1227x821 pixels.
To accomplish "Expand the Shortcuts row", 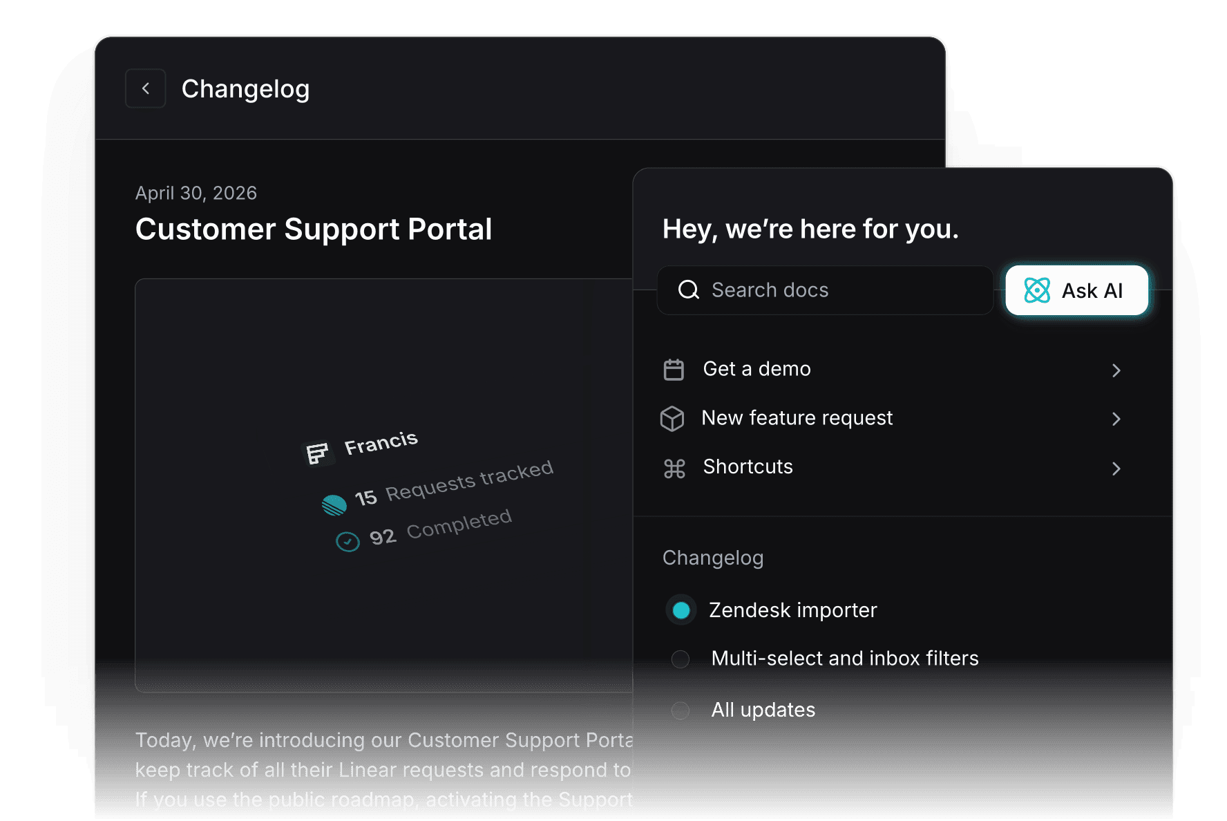I will [1116, 469].
